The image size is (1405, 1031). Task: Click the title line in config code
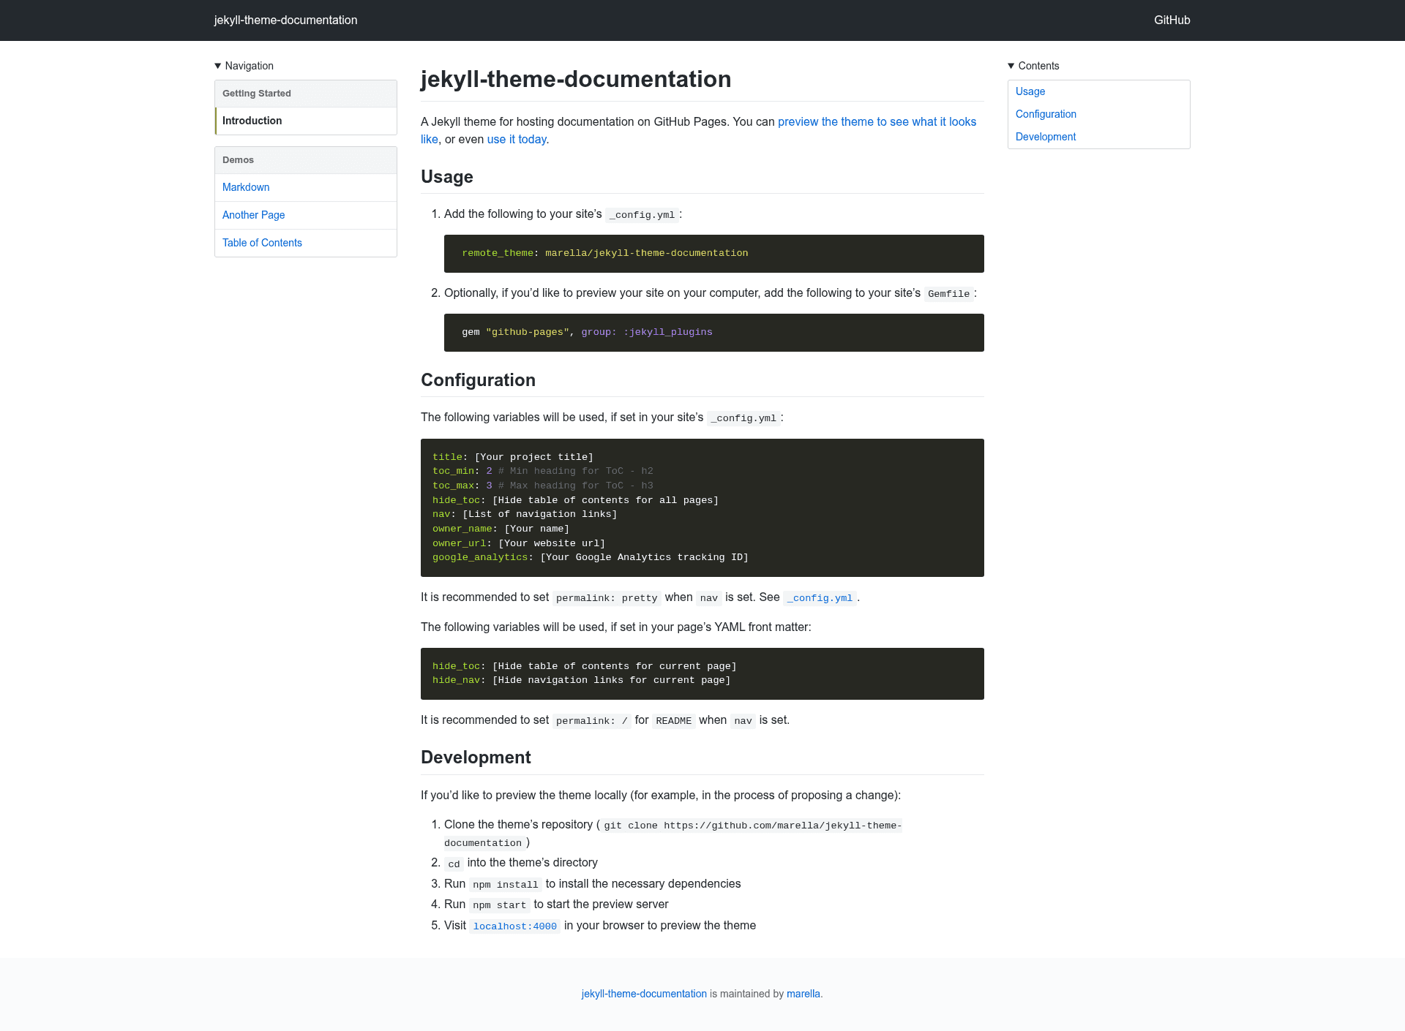coord(513,458)
